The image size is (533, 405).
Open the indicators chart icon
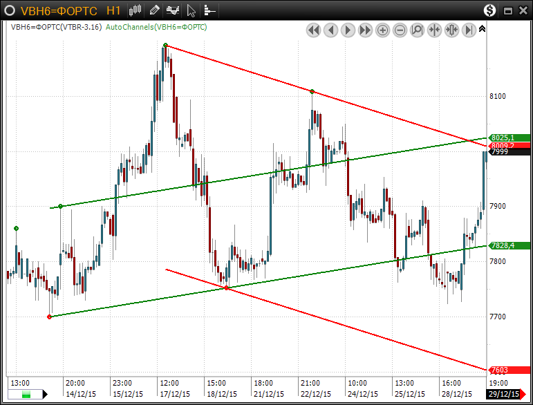tap(173, 10)
